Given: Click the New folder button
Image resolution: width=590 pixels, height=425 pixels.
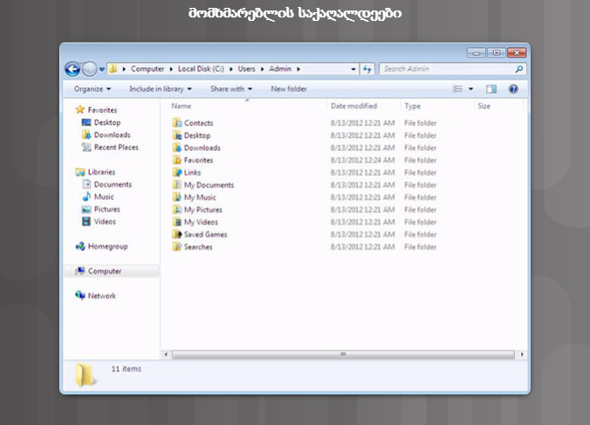Looking at the screenshot, I should (x=289, y=89).
